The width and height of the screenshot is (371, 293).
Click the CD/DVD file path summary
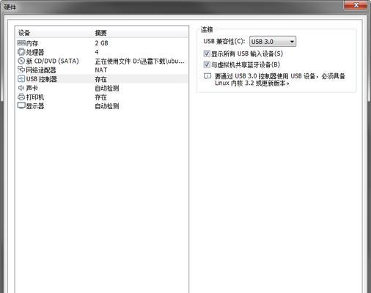pyautogui.click(x=139, y=61)
